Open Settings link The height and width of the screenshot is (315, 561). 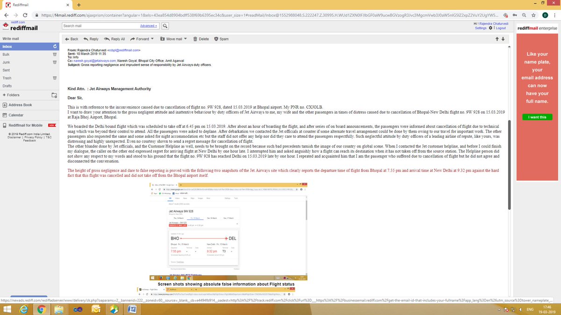point(481,28)
